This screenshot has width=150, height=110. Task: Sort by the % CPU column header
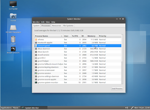pos(76,36)
